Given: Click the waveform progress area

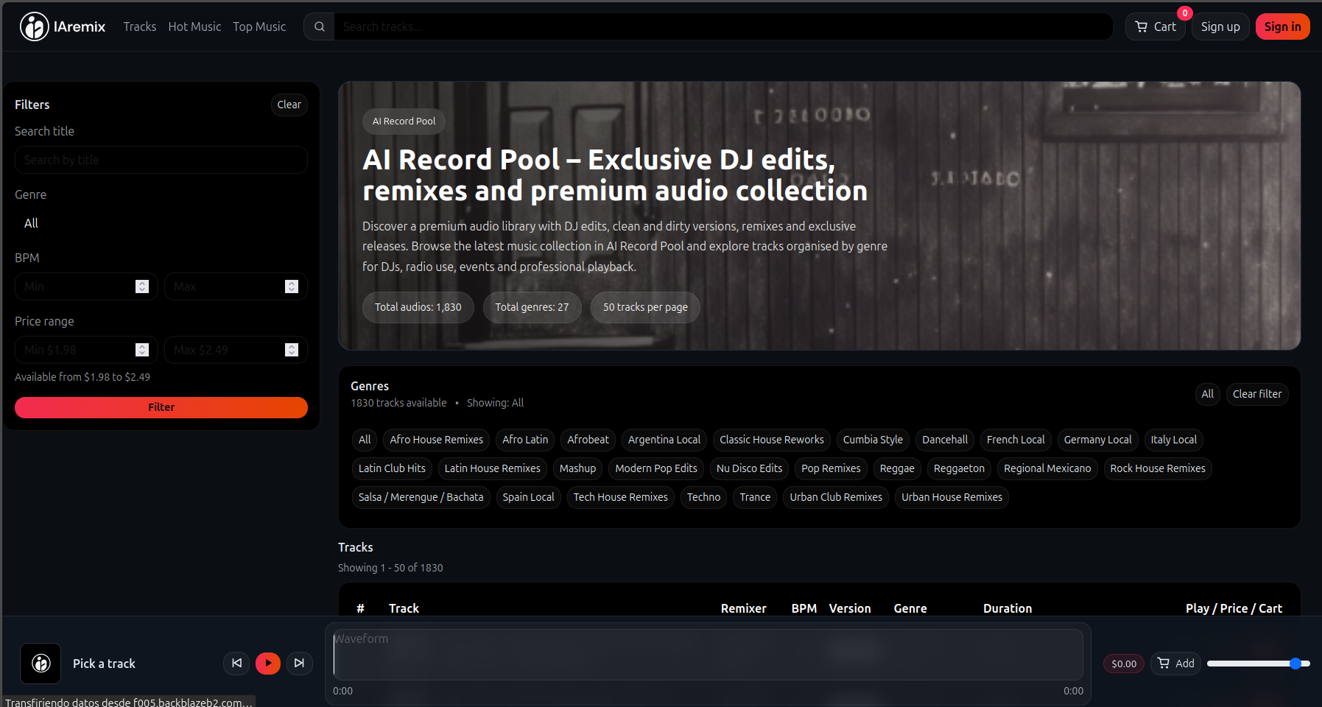Looking at the screenshot, I should (708, 654).
